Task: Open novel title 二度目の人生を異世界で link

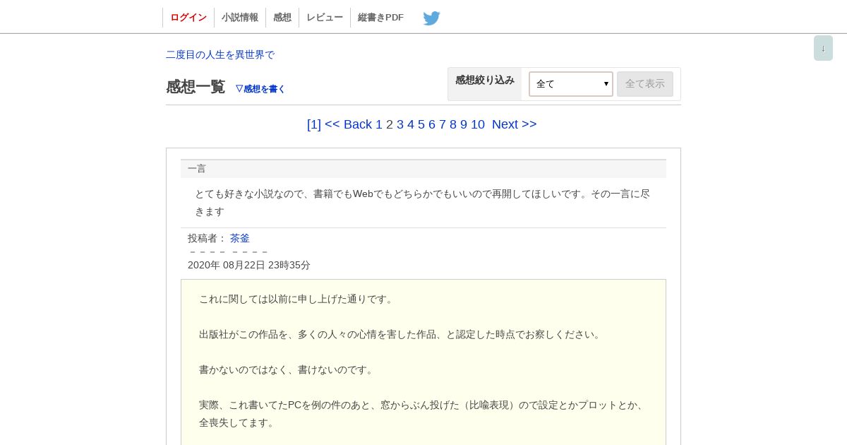Action: [x=220, y=54]
